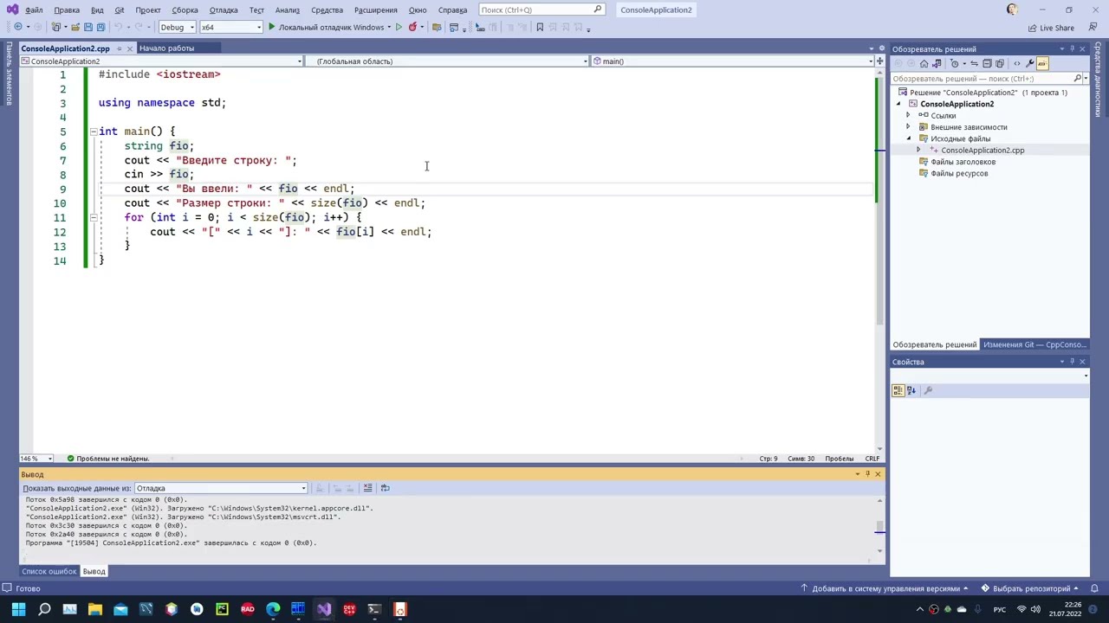Open a file with the toolbar folder icon
1109x623 pixels.
pos(75,27)
